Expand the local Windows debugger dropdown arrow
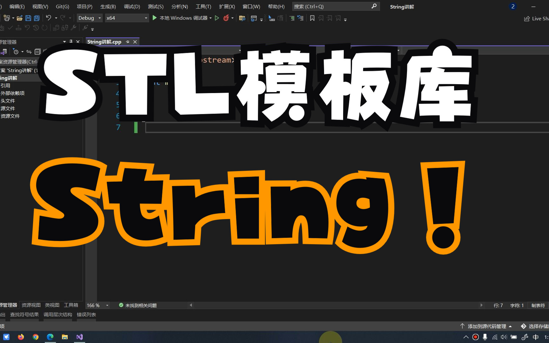The image size is (549, 343). pyautogui.click(x=211, y=18)
